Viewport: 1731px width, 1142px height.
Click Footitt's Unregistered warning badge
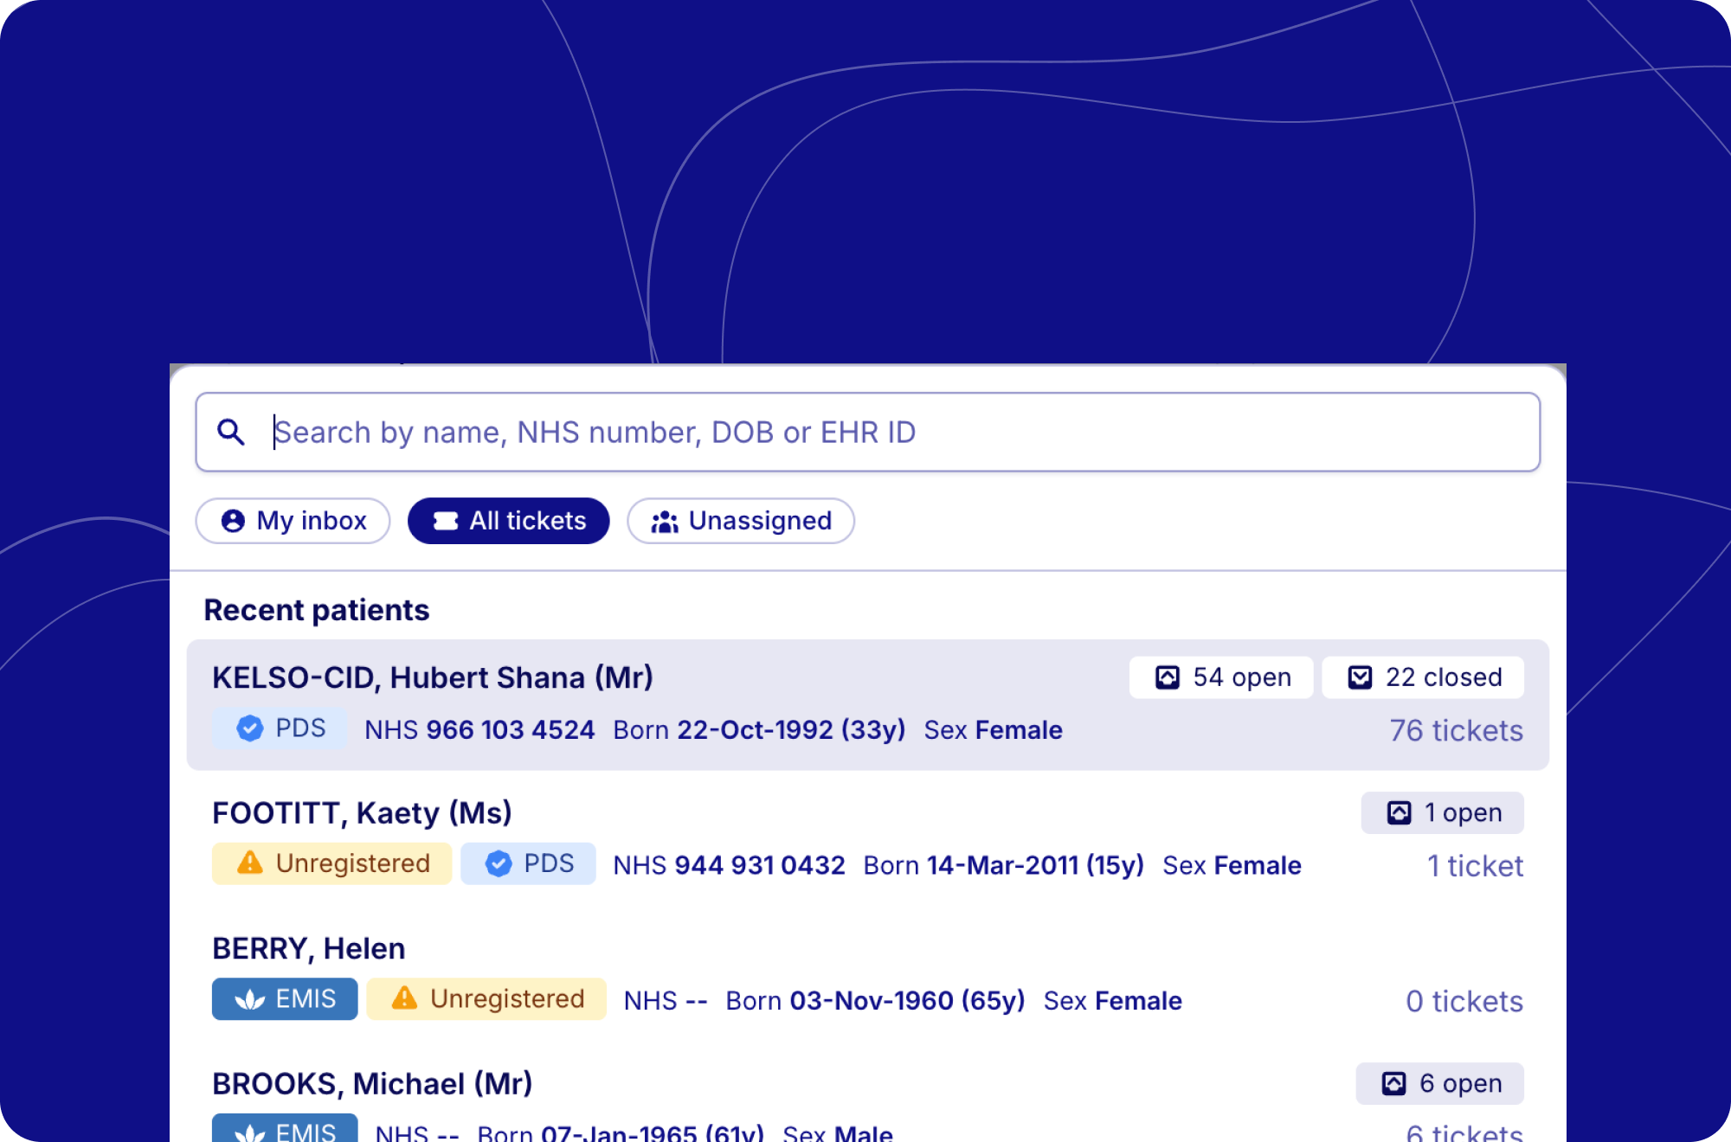click(x=332, y=863)
